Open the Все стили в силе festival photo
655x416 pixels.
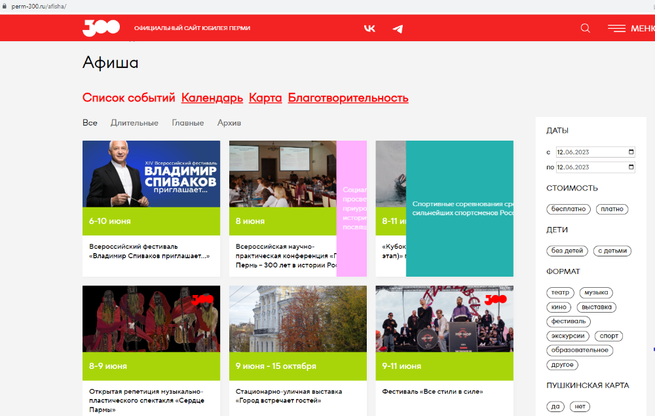(x=445, y=319)
